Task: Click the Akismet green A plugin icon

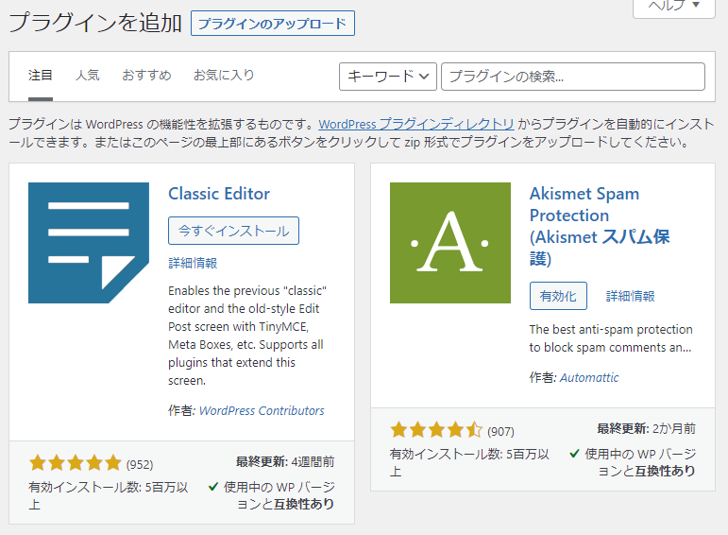Action: pos(450,243)
